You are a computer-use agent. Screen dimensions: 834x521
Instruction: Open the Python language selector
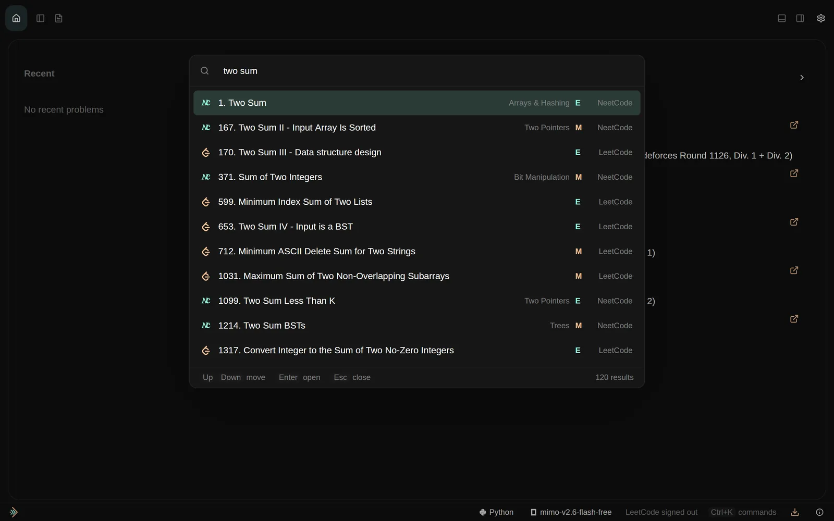496,512
